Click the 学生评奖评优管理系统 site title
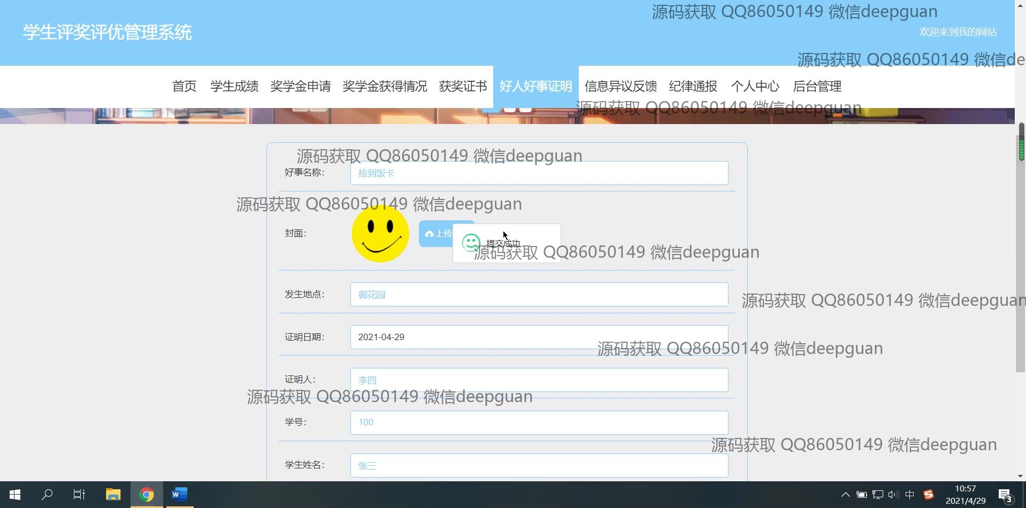This screenshot has width=1026, height=508. (107, 33)
